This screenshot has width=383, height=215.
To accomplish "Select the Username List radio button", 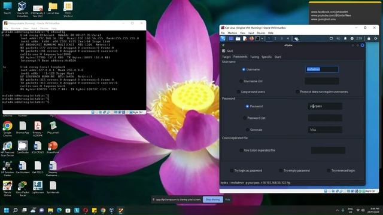I will point(241,81).
